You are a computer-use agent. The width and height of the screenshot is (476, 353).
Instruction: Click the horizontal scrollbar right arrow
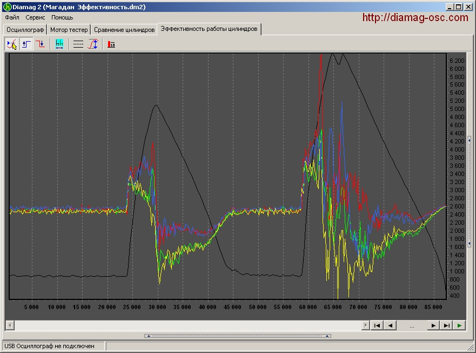coord(365,325)
